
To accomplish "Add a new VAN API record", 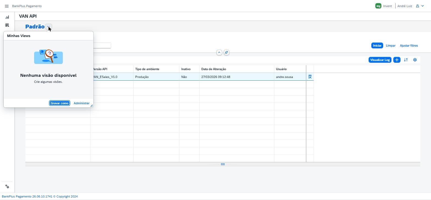I will pyautogui.click(x=397, y=60).
